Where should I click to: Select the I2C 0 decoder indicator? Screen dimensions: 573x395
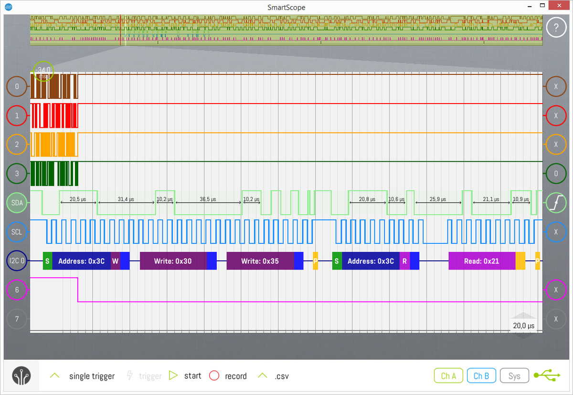click(17, 261)
